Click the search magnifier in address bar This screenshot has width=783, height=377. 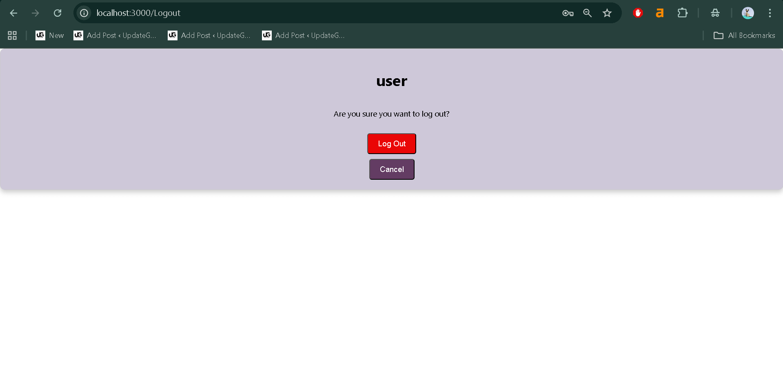click(x=587, y=13)
